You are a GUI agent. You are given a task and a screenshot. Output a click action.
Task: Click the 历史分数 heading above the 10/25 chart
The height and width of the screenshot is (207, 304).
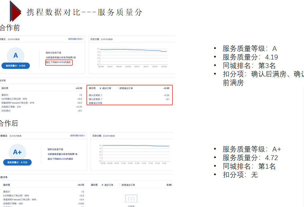pos(97,136)
